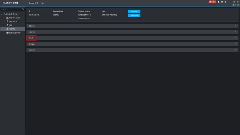The width and height of the screenshot is (240, 135).
Task: Click the dome camera icon for 192.168.2.73
Action: point(7,21)
